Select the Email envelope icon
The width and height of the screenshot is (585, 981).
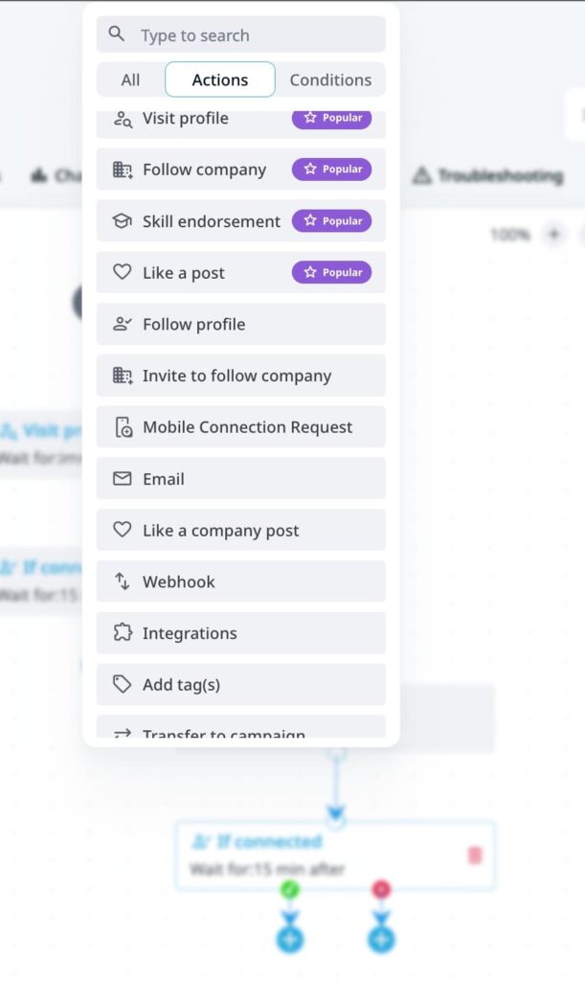(x=123, y=478)
